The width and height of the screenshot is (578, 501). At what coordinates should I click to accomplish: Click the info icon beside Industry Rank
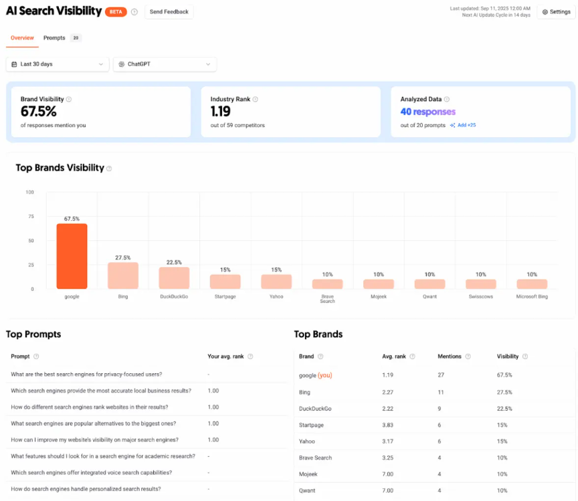(x=256, y=98)
